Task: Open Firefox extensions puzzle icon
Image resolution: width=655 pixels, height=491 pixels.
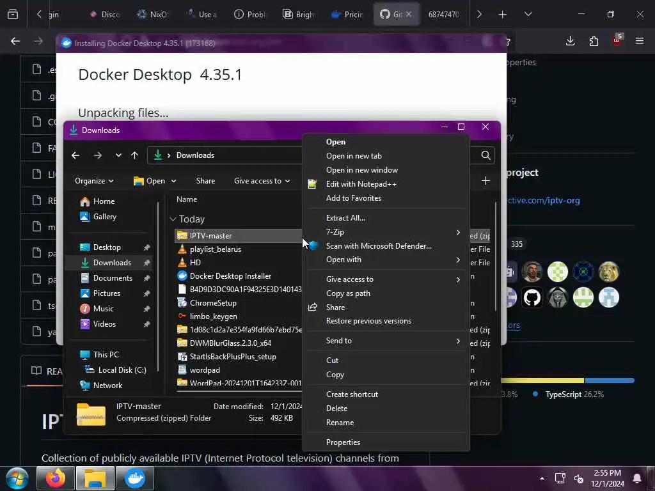Action: (x=594, y=41)
